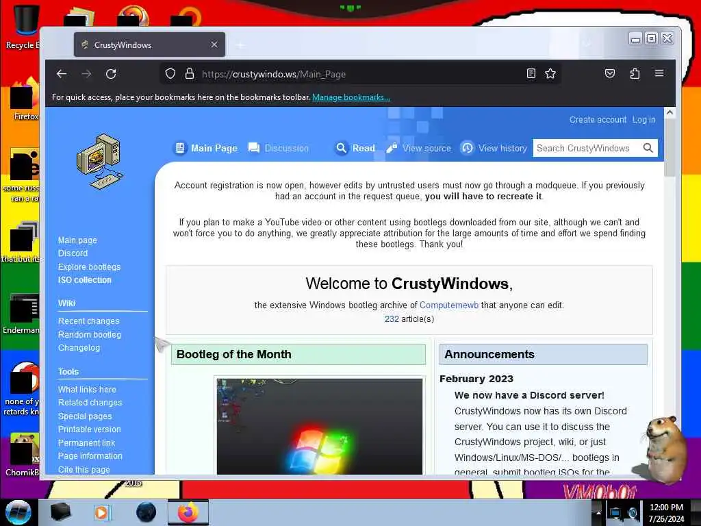Click the Firefox icon in the taskbar

point(188,512)
